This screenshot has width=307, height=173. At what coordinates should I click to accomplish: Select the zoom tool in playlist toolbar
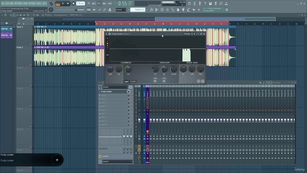tap(34, 15)
